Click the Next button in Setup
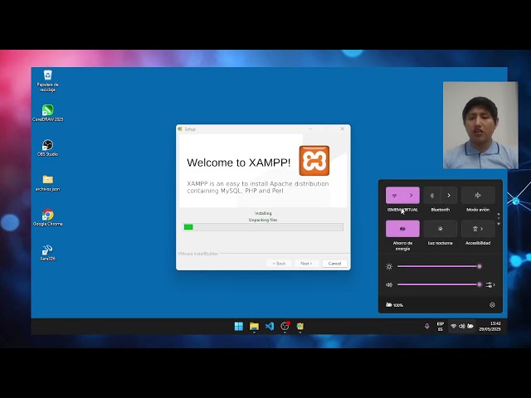 click(306, 264)
